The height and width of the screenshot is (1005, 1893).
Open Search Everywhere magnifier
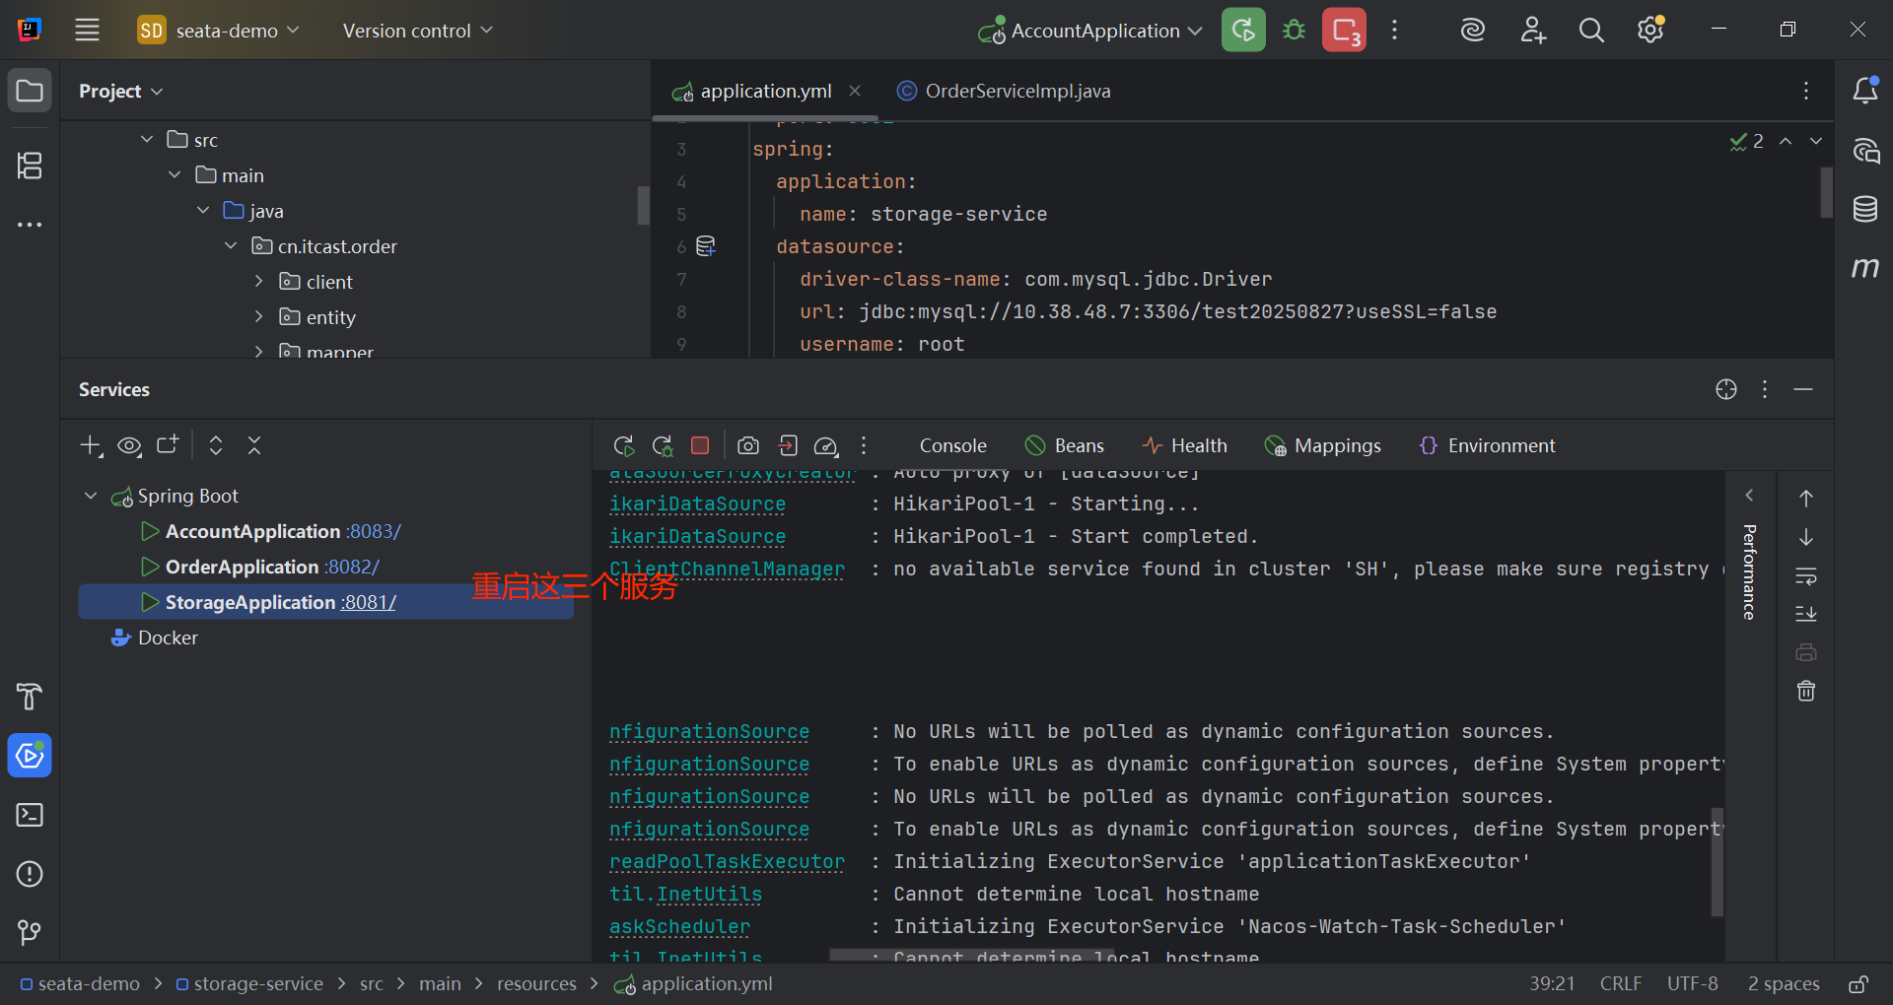1591,30
